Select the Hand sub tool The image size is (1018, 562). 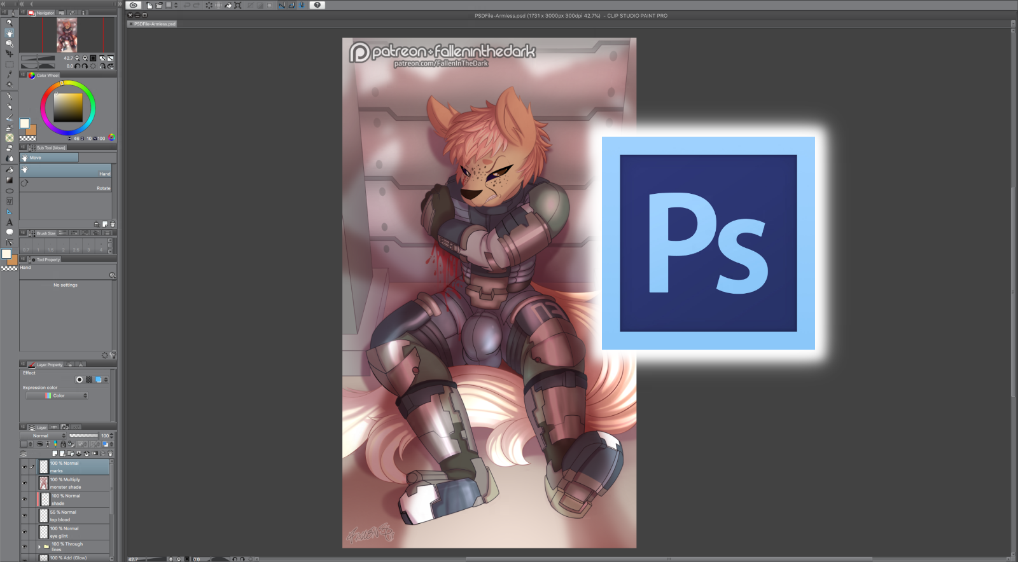tap(66, 171)
